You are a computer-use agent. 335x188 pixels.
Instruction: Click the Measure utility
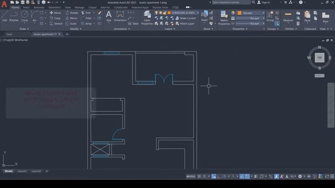[288, 16]
